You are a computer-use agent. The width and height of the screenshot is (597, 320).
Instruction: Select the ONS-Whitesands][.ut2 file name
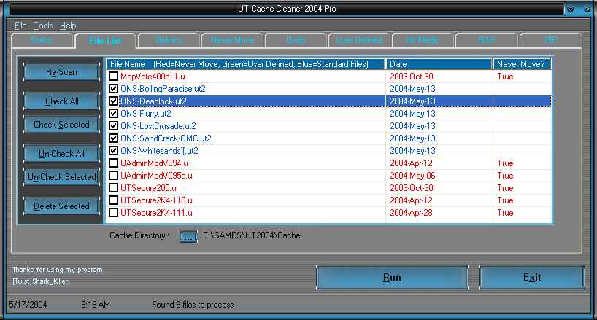tap(159, 150)
